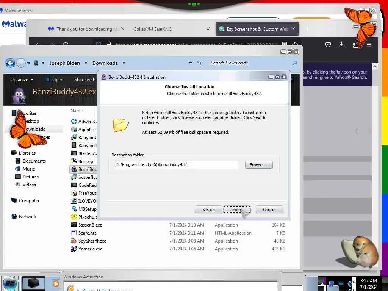
Task: Select the Pikachu file icon
Action: pos(74,217)
